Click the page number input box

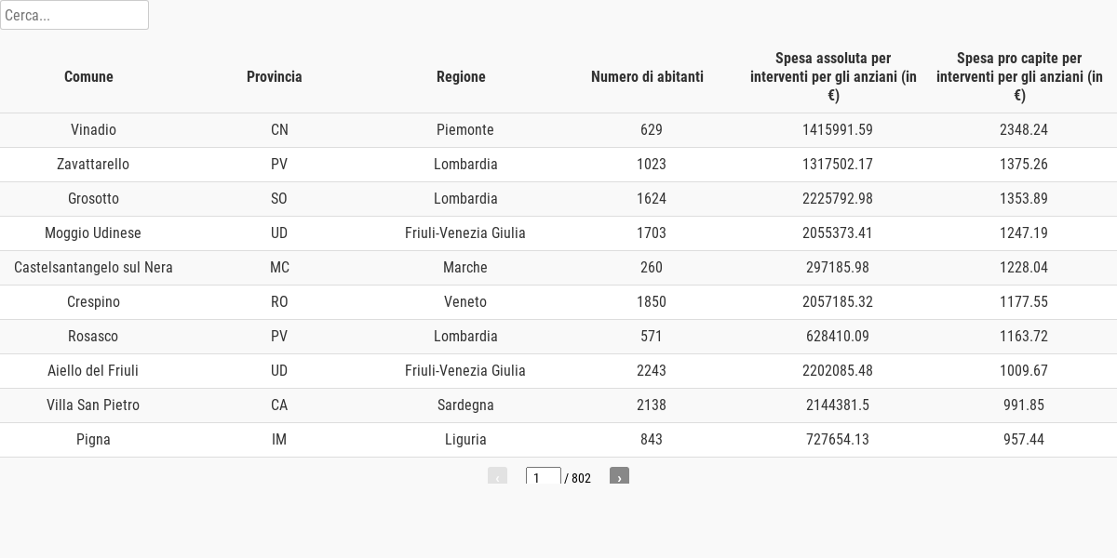544,477
